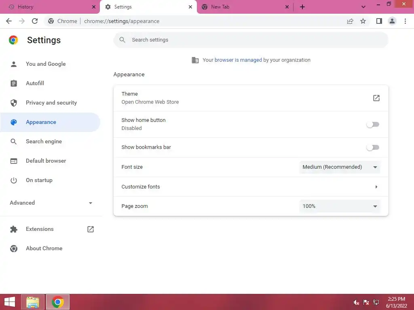Click the clipboard icon beside Autofill

click(x=14, y=83)
